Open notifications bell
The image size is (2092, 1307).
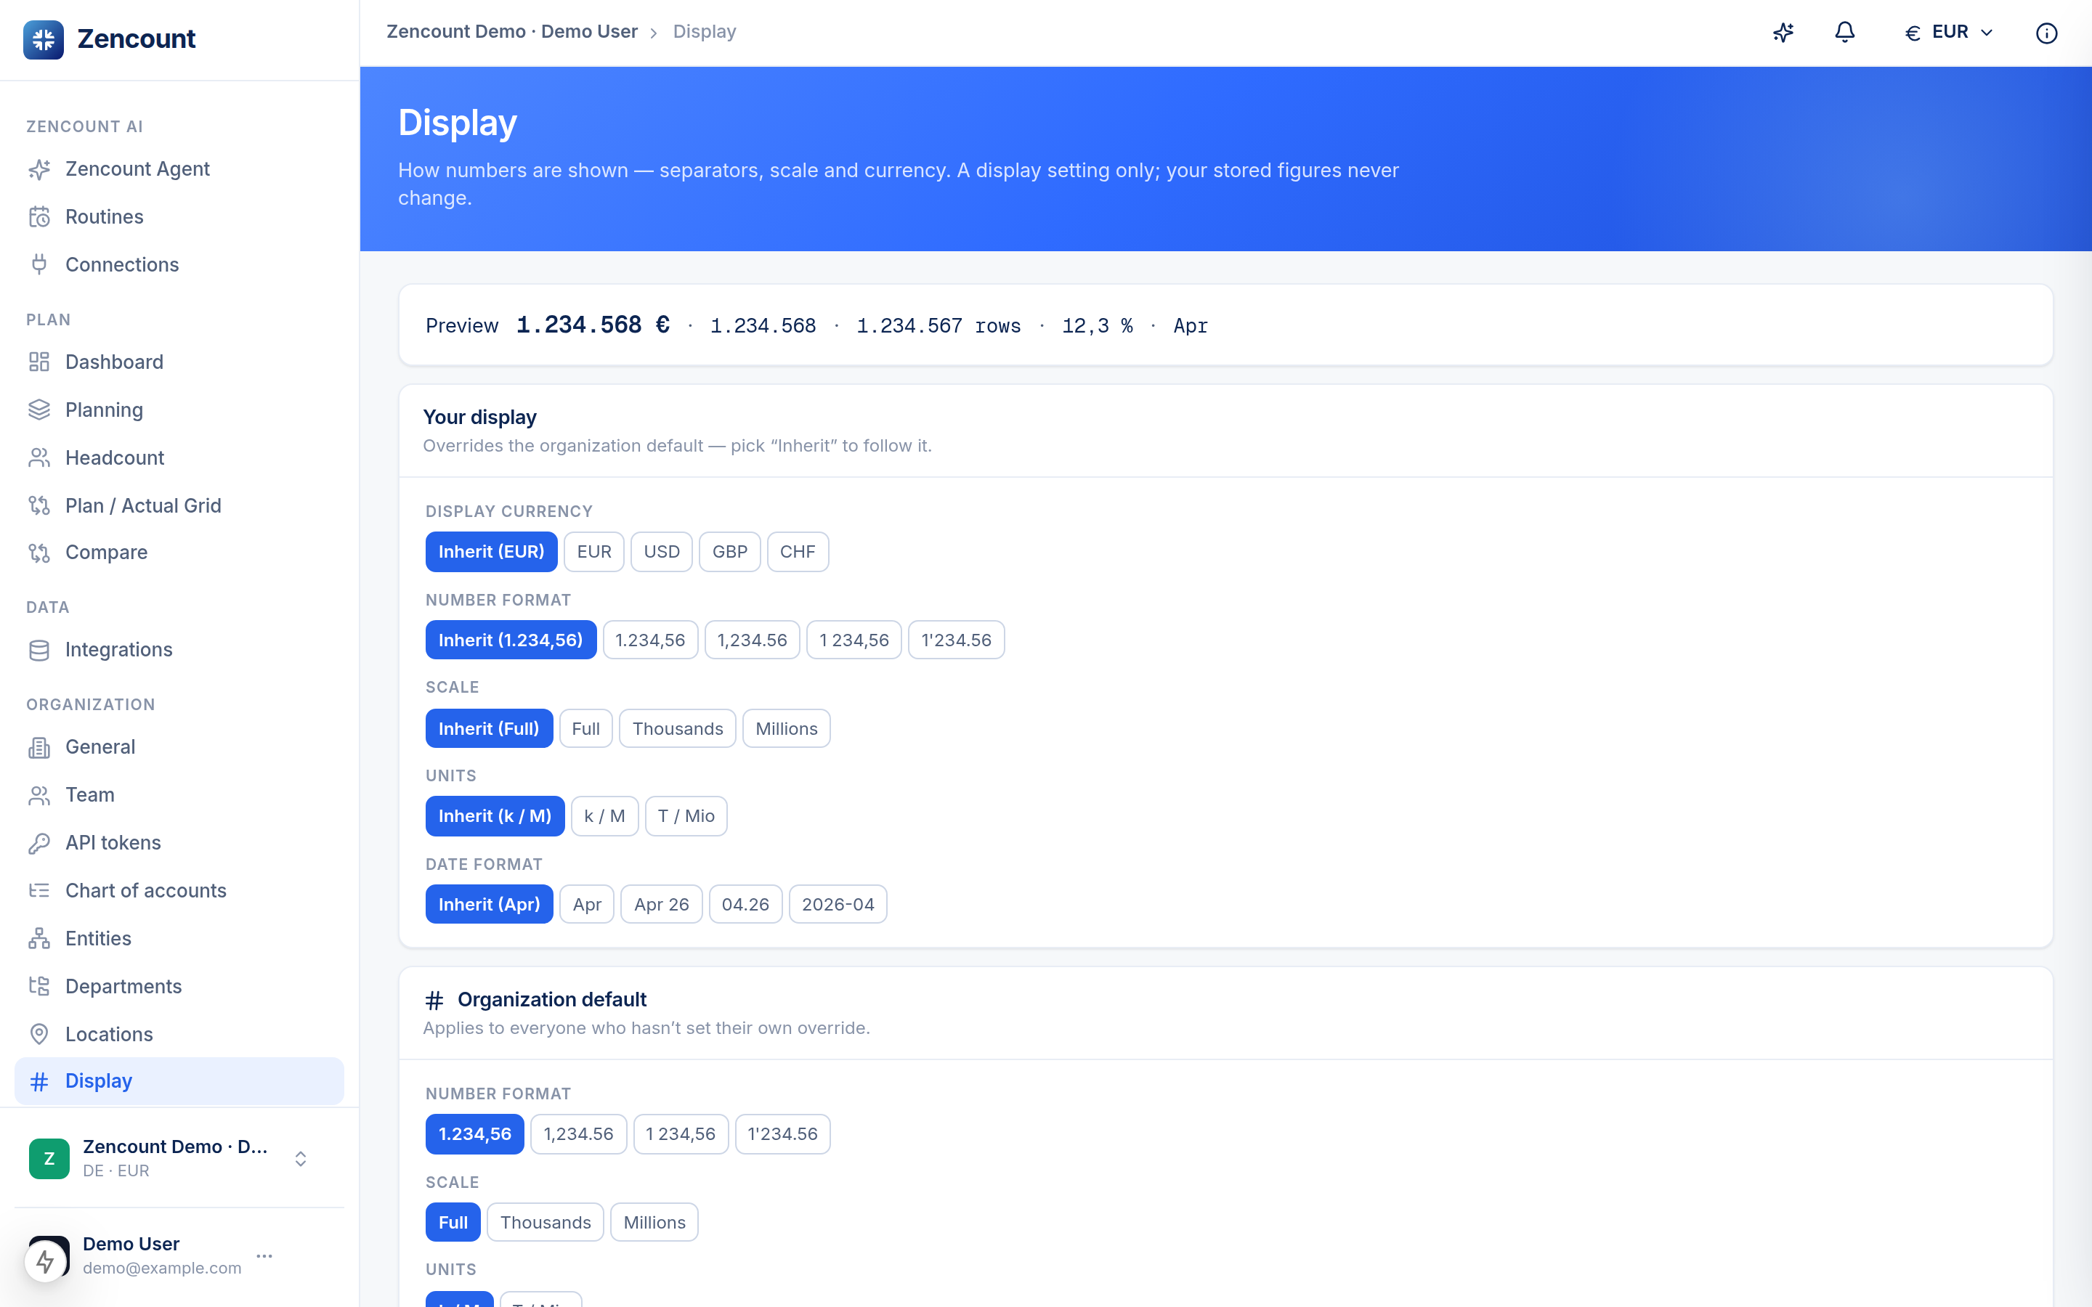(x=1845, y=33)
